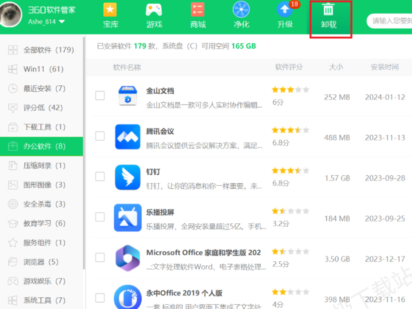Select 教育学习 (6) category
The height and width of the screenshot is (309, 412).
[x=42, y=223]
